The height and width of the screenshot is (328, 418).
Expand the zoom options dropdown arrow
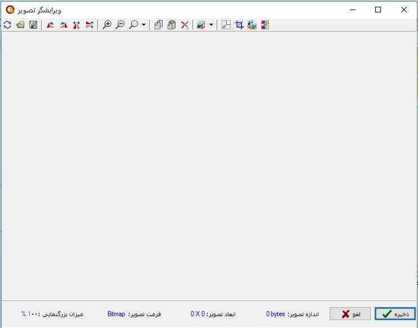143,25
